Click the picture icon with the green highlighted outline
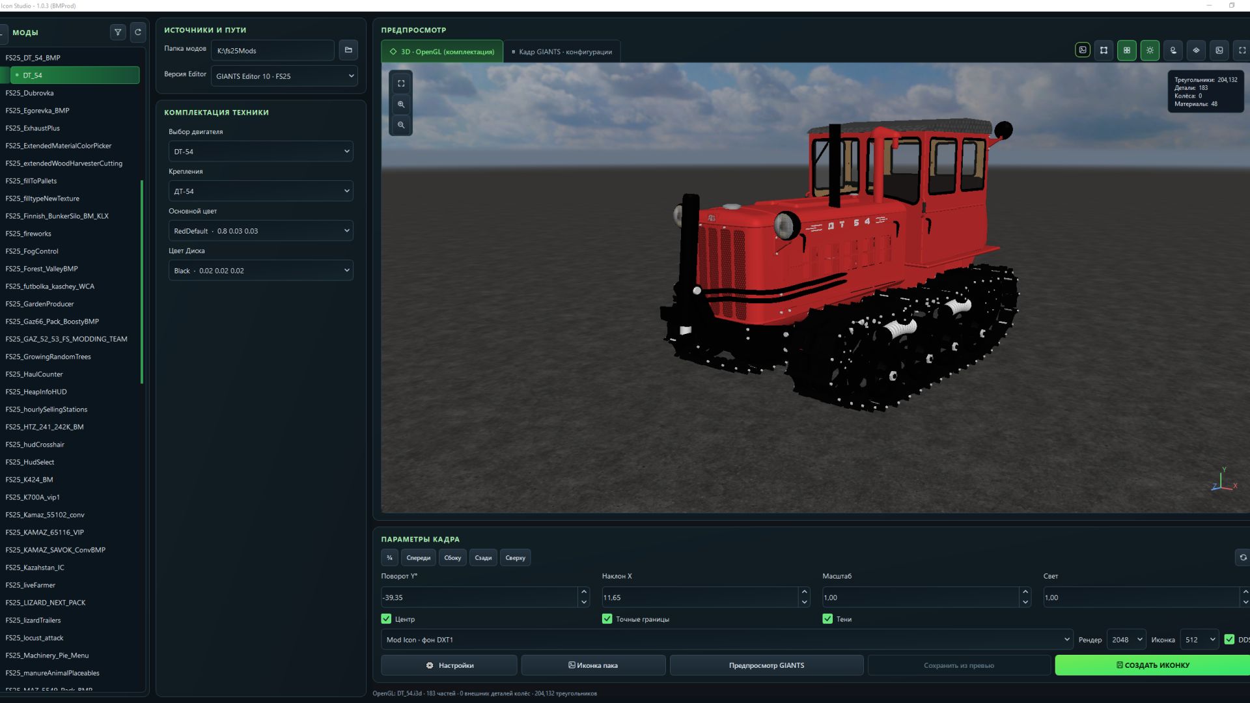This screenshot has width=1250, height=703. [1083, 50]
